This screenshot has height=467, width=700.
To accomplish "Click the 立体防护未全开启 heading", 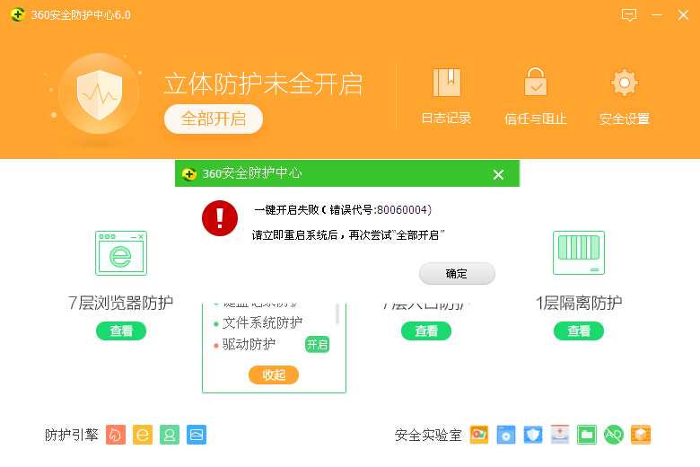I will [x=263, y=84].
